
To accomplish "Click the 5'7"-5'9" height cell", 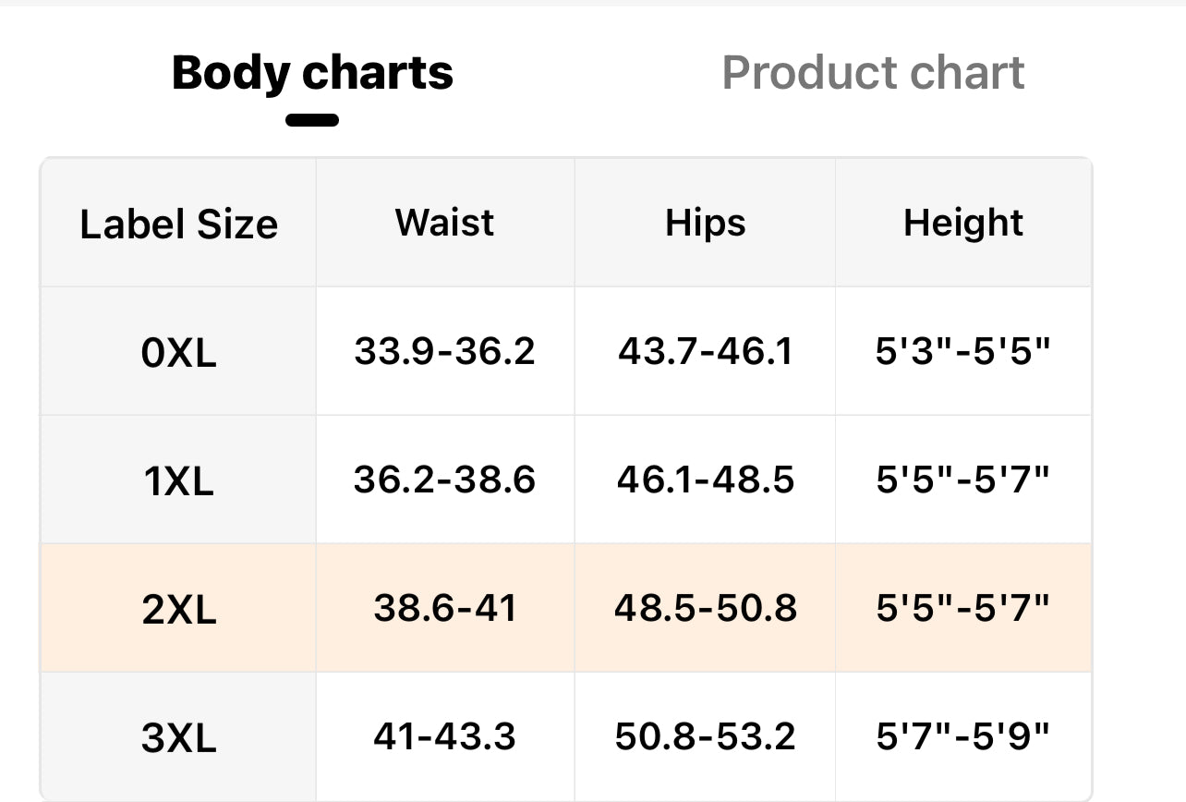I will 963,736.
